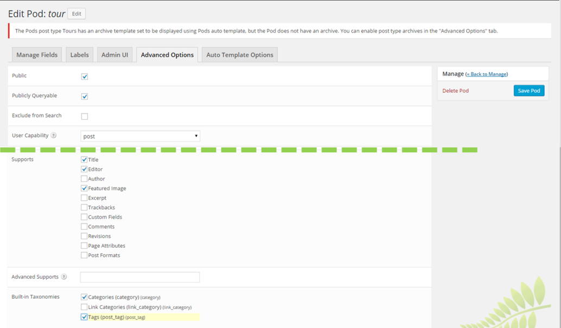Check the Author support option
Viewport: 561px width, 328px height.
pos(84,179)
